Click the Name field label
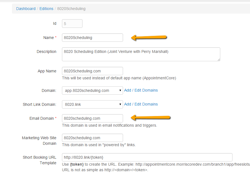 pyautogui.click(x=50, y=38)
